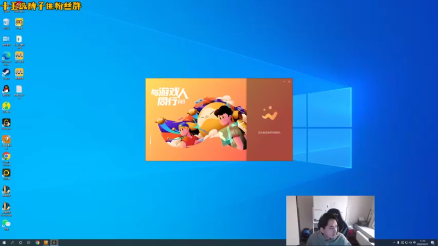Open the yellow icon beside Microsoft Edge

pyautogui.click(x=19, y=57)
